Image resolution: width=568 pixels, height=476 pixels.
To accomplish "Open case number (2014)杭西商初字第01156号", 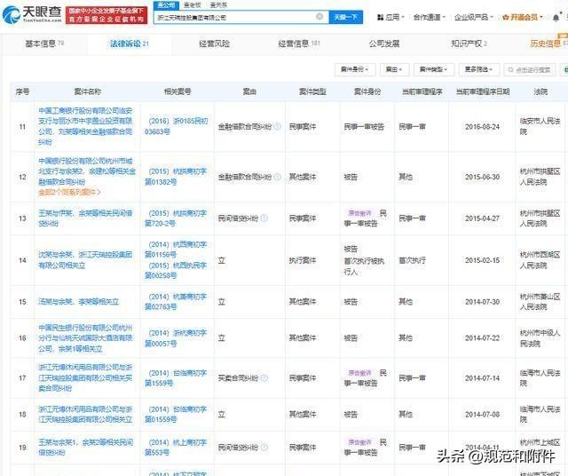I will tap(177, 250).
